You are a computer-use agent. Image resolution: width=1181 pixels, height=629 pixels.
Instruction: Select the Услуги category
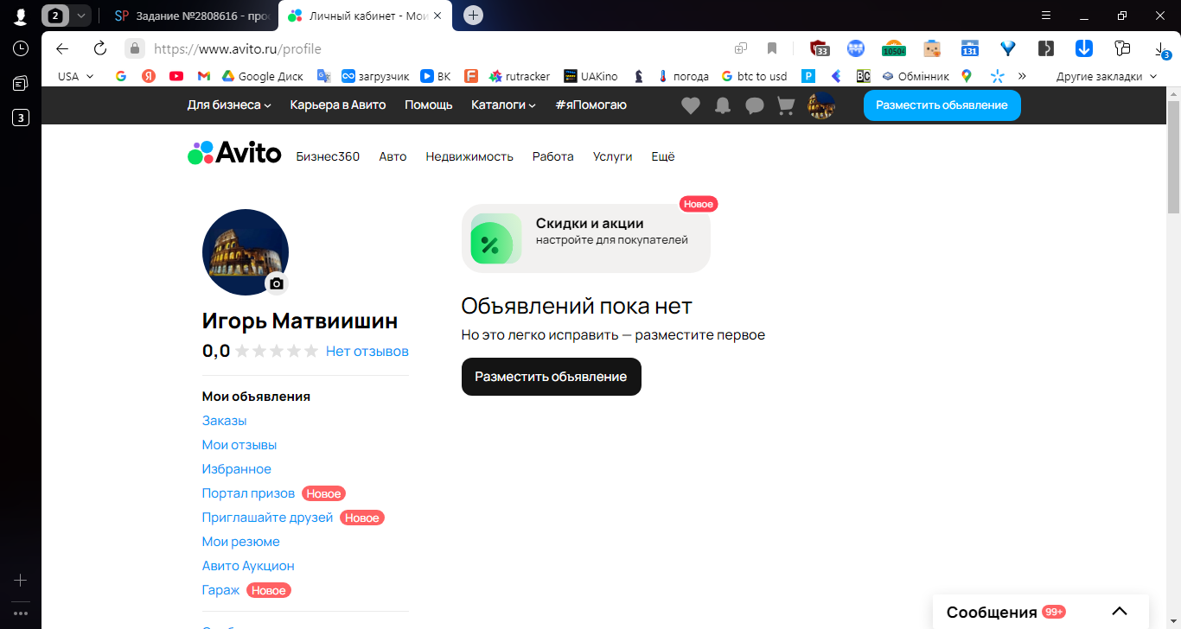click(613, 156)
